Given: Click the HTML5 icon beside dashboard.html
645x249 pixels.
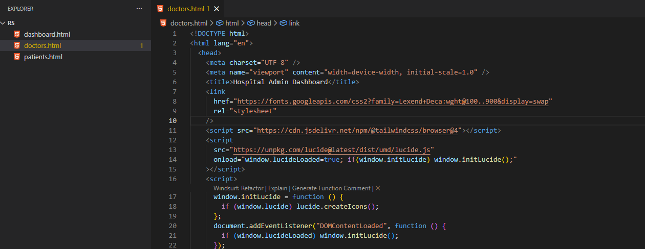Looking at the screenshot, I should click(x=17, y=34).
